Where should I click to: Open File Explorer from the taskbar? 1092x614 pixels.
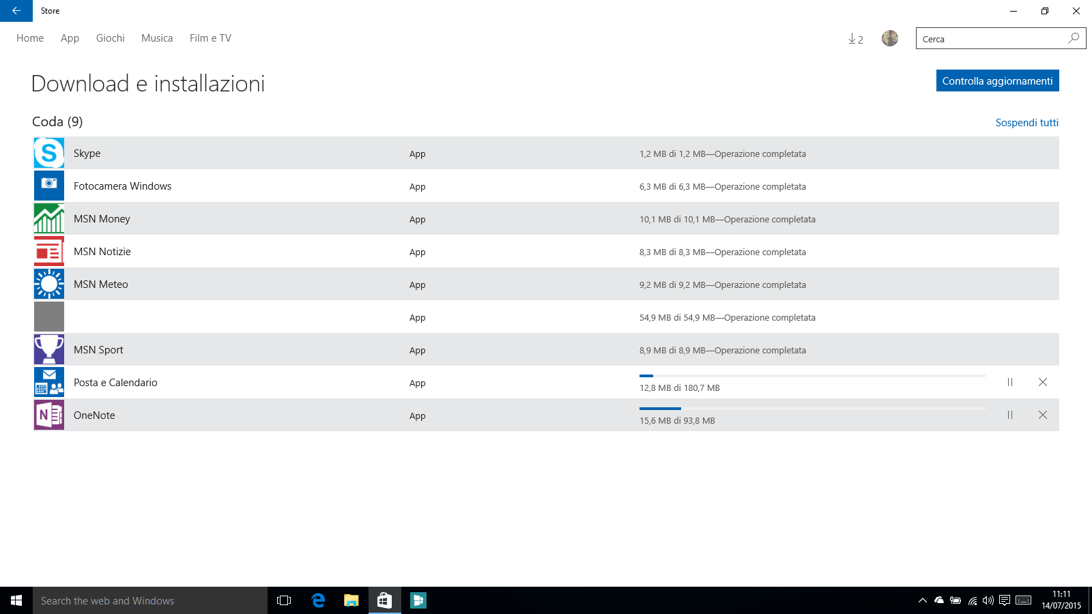point(351,600)
